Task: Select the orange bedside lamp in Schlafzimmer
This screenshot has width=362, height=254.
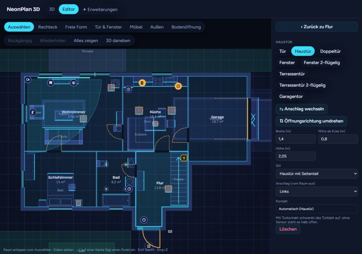Action: tap(79, 203)
